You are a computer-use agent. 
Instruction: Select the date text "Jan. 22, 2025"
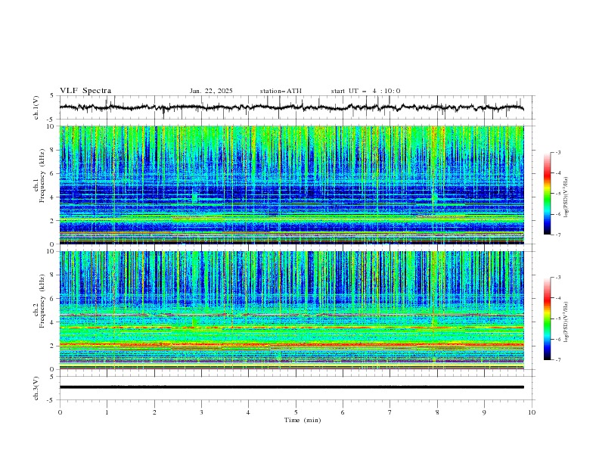(x=211, y=91)
